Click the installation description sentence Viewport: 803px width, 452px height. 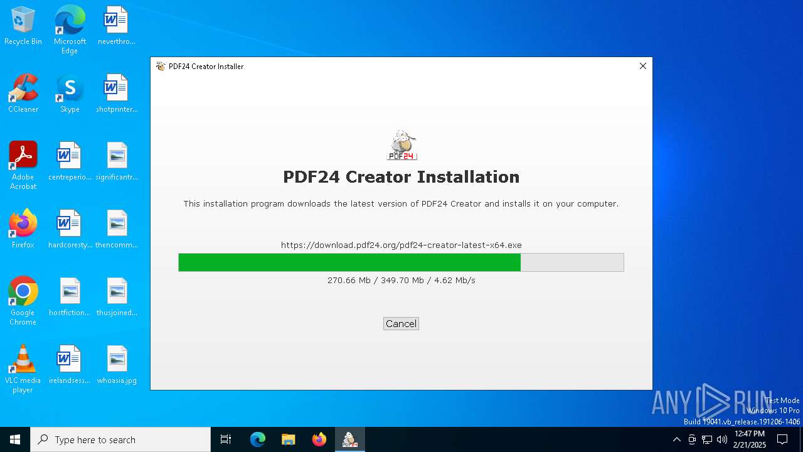pyautogui.click(x=401, y=203)
